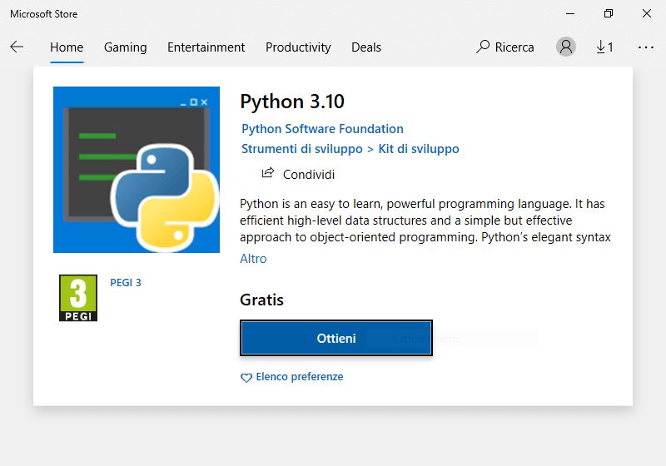666x466 pixels.
Task: Share the app via Condividi
Action: (298, 174)
